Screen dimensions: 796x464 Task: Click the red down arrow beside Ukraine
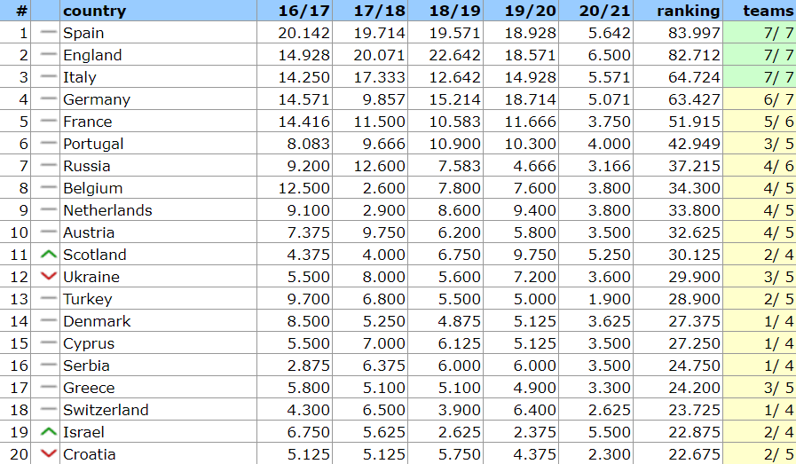49,277
